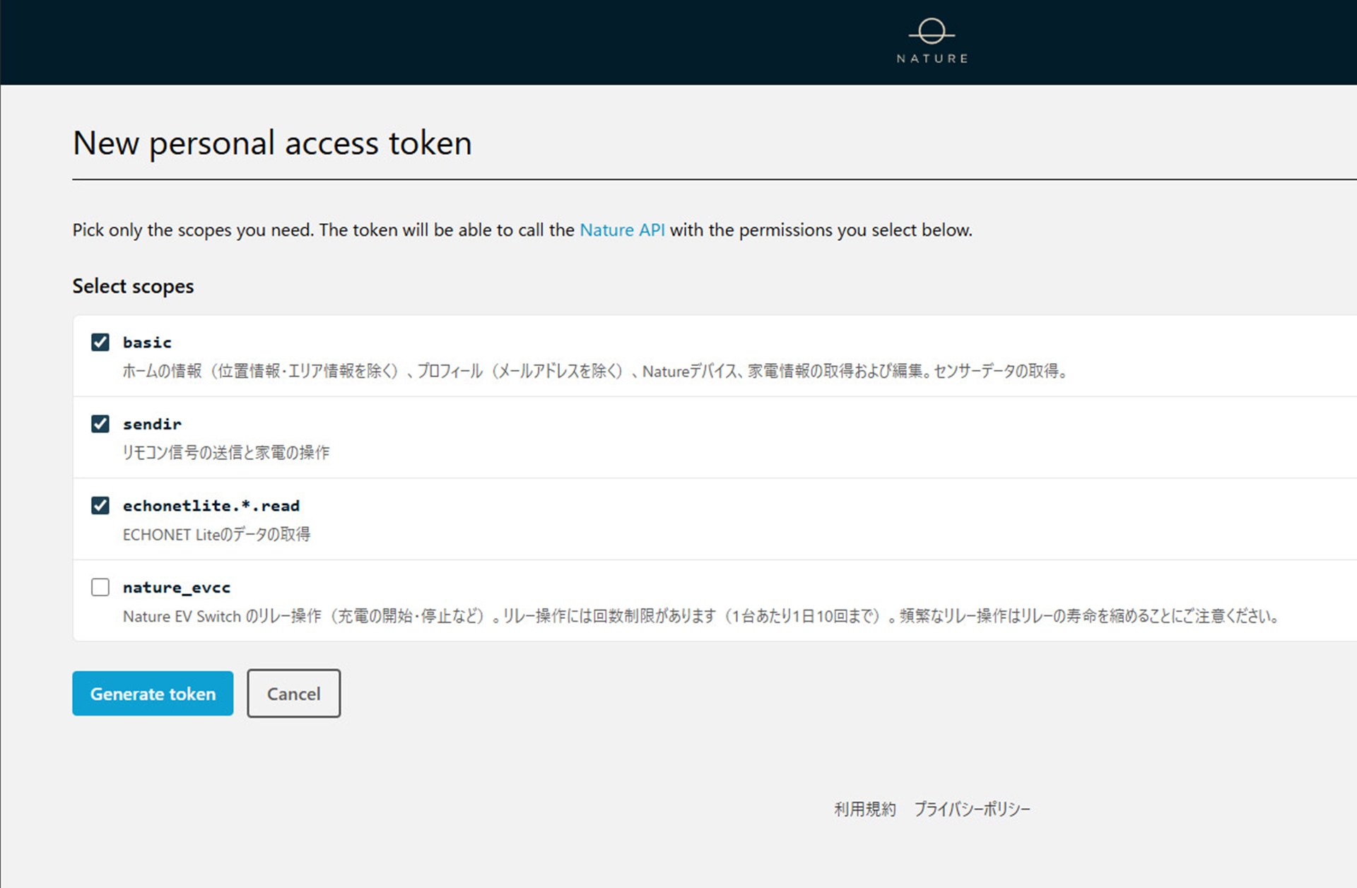Click the basic scope Japanese description text
The width and height of the screenshot is (1357, 888).
pyautogui.click(x=595, y=371)
